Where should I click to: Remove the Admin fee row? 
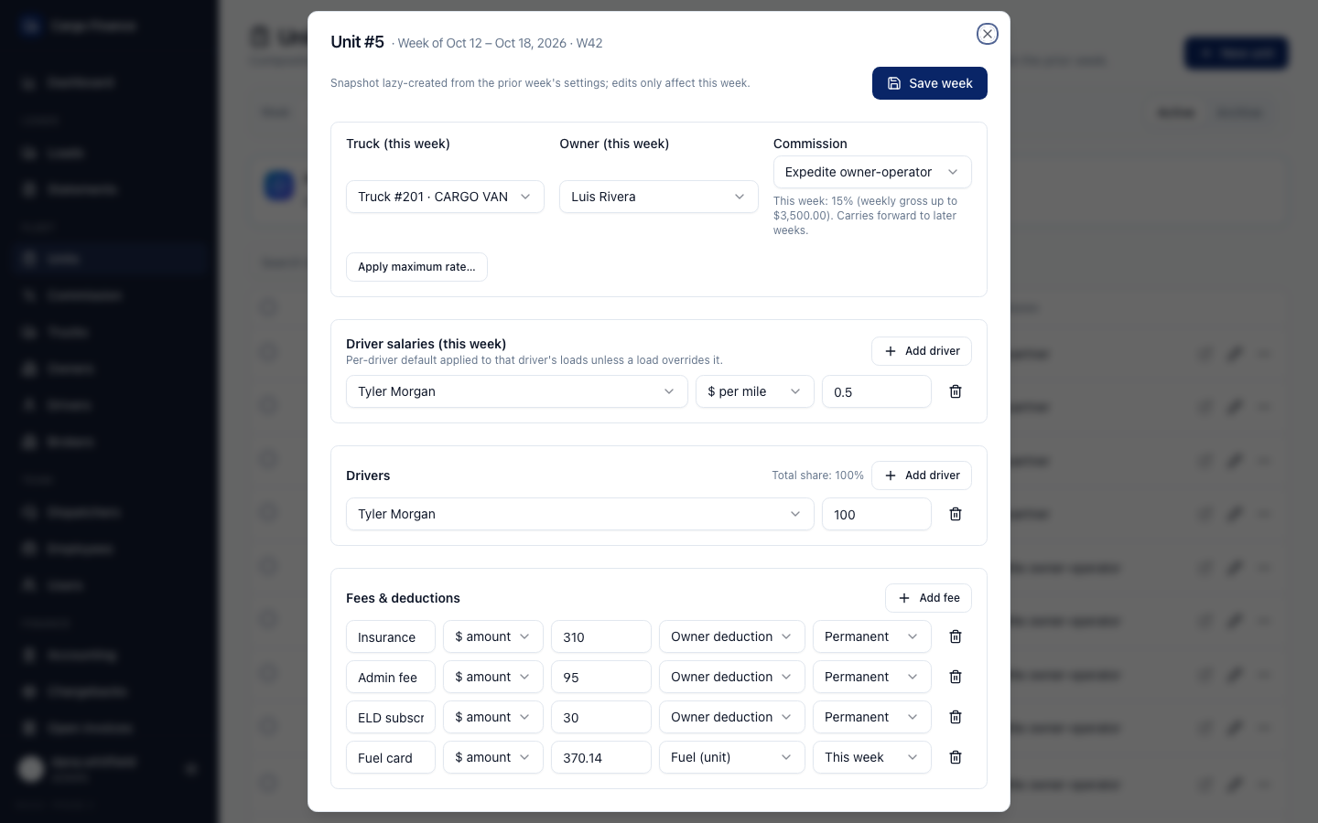tap(956, 677)
